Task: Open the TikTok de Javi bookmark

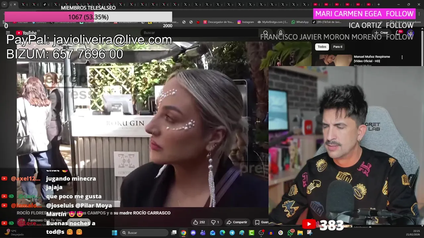Action: tap(326, 22)
